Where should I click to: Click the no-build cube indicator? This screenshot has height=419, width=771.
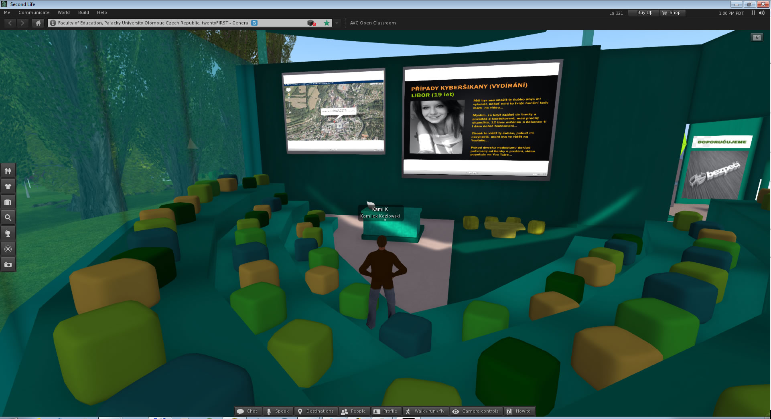[x=311, y=23]
